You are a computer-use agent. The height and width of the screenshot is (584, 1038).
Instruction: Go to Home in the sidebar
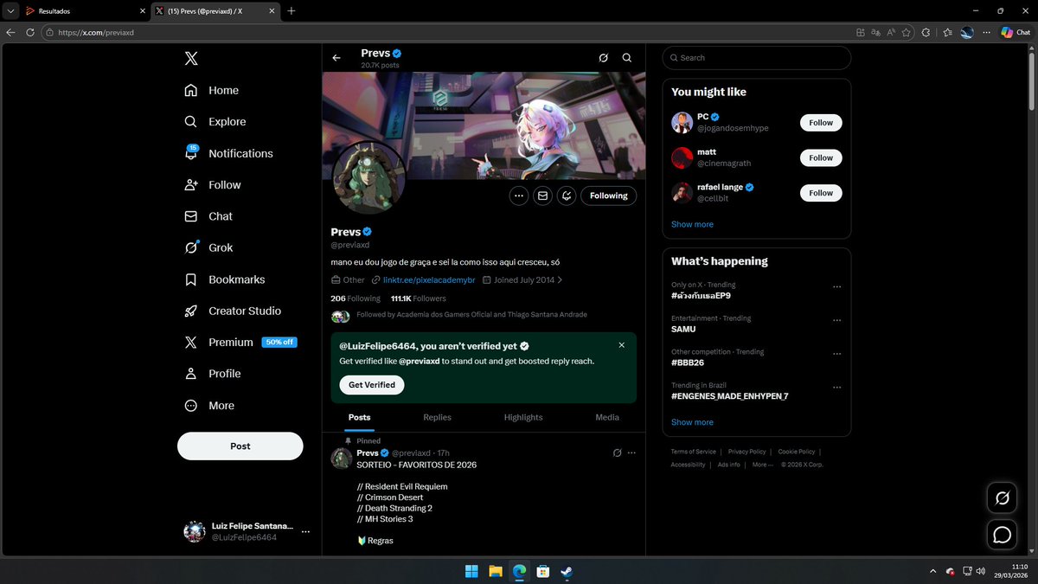212,90
